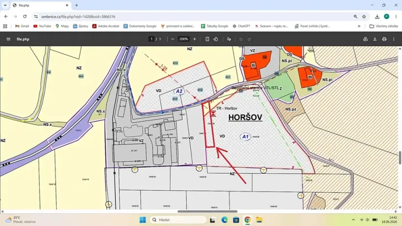This screenshot has width=402, height=226.
Task: Open the ChatGPT bookmark
Action: click(x=242, y=26)
